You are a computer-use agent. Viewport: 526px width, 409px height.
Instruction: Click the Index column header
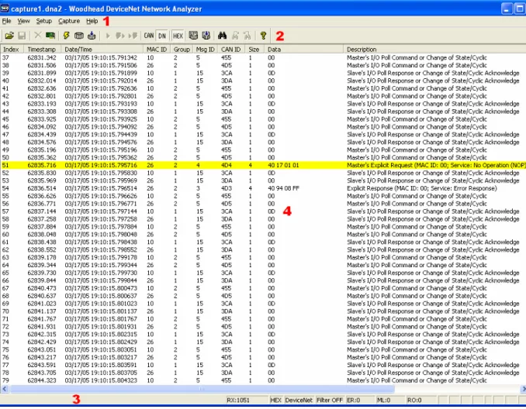point(12,50)
